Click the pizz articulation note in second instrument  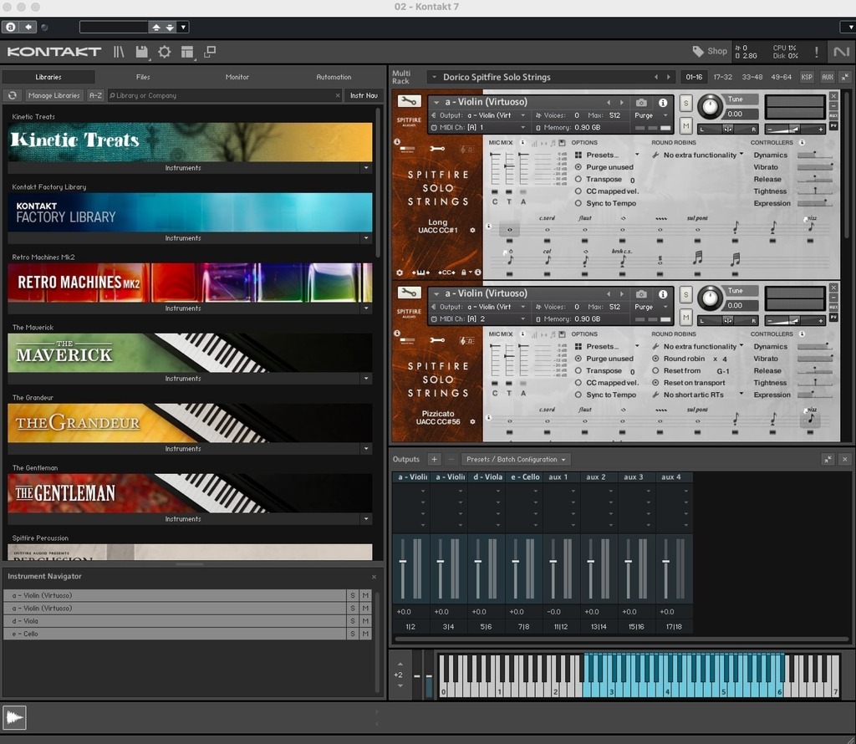pyautogui.click(x=811, y=418)
